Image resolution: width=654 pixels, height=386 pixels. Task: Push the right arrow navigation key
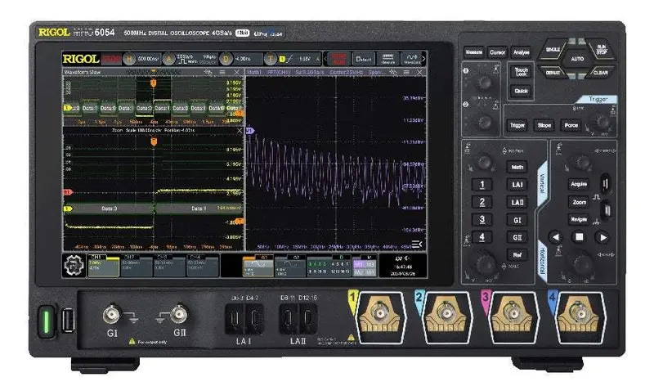pyautogui.click(x=602, y=237)
